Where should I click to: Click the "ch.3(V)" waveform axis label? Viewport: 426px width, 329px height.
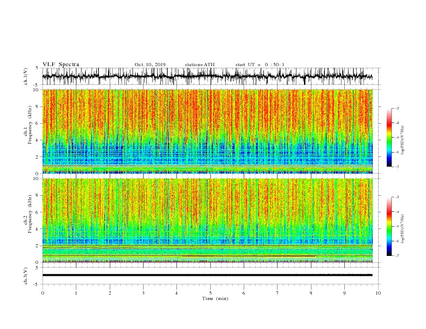click(x=26, y=276)
